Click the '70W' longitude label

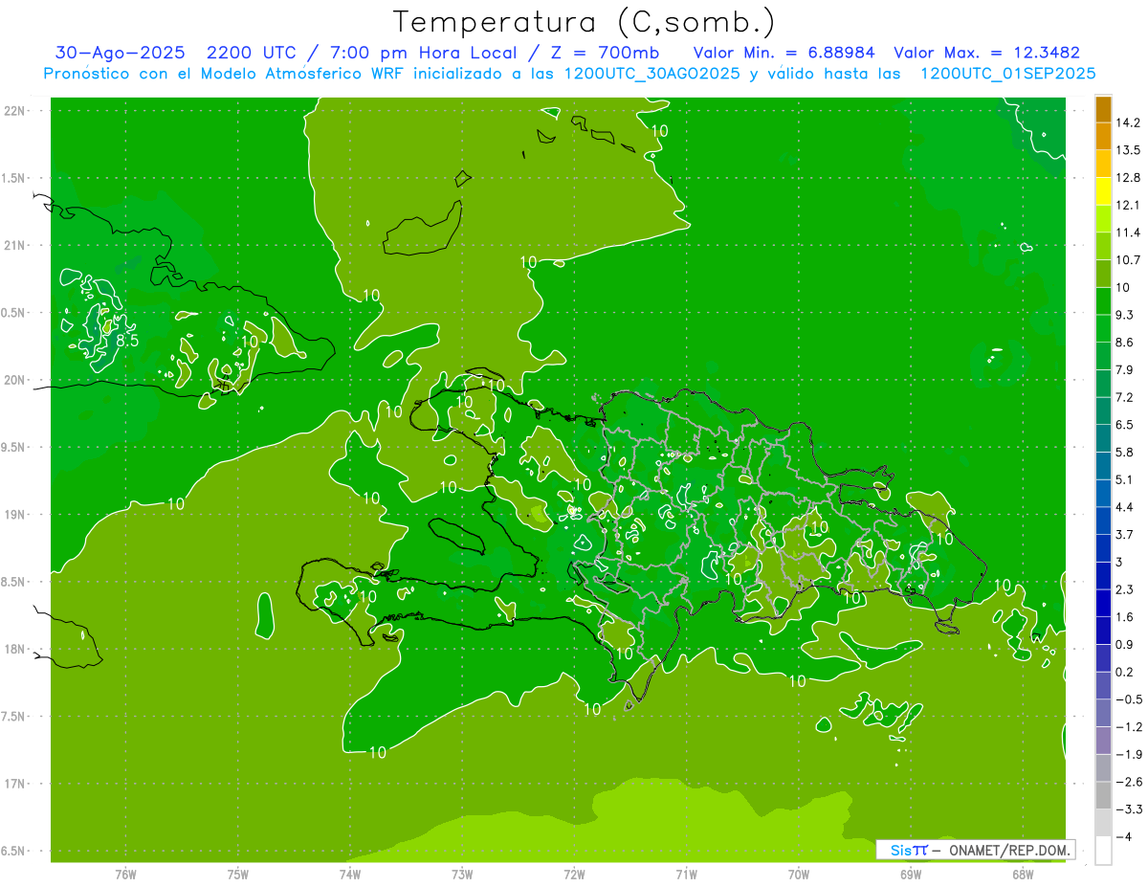click(x=799, y=874)
